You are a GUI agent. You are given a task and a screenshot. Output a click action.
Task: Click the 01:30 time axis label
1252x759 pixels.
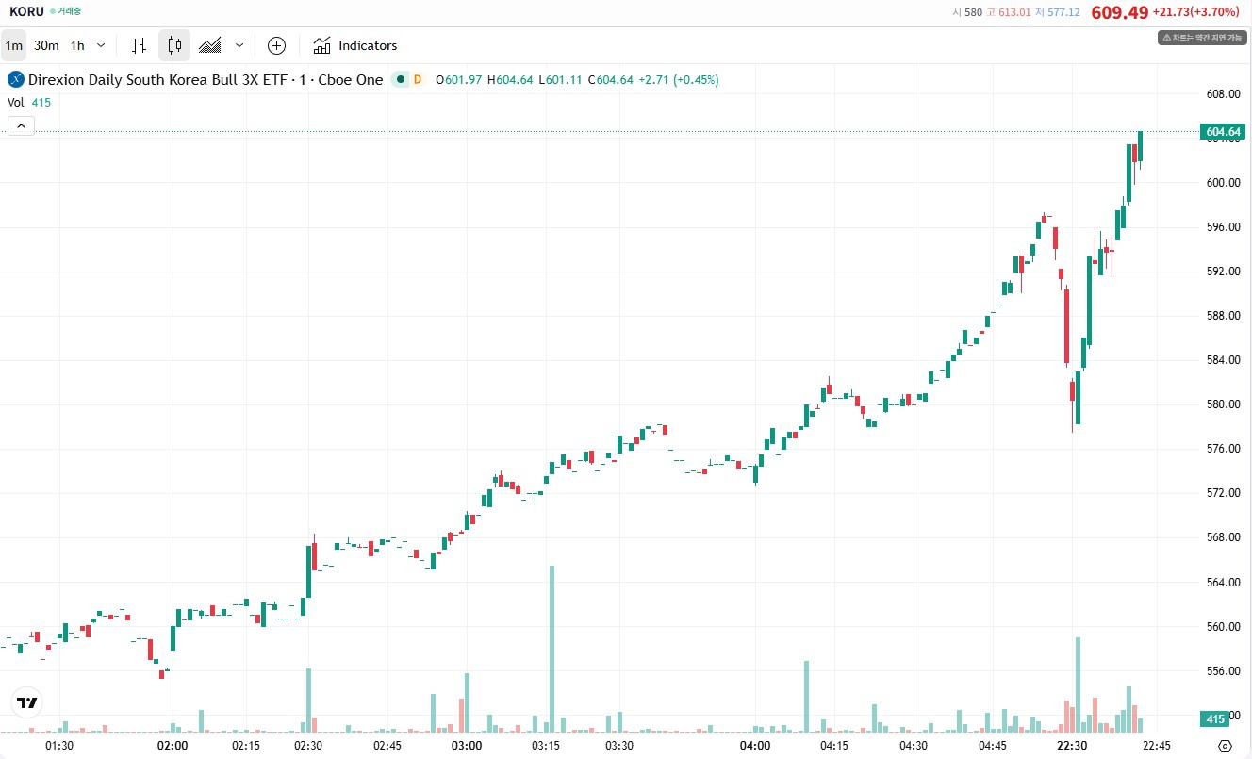tap(59, 745)
